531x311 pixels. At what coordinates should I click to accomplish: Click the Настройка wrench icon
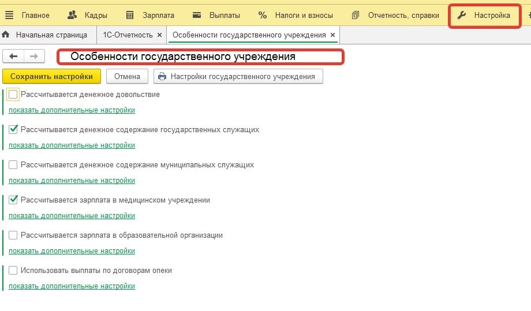462,15
